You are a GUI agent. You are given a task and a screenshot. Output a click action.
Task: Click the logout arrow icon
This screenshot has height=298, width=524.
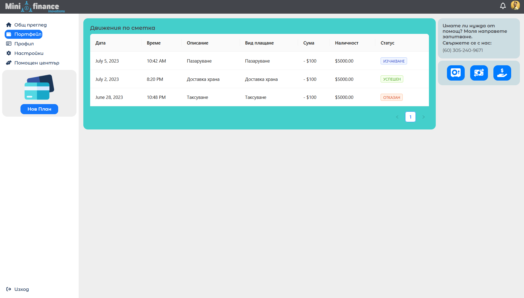coord(9,289)
